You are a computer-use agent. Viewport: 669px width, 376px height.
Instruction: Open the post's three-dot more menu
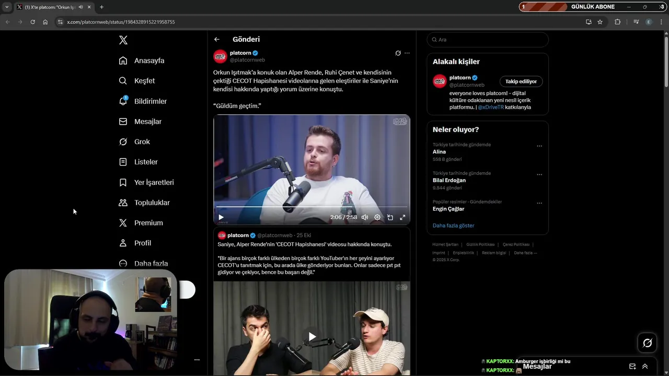(x=407, y=53)
